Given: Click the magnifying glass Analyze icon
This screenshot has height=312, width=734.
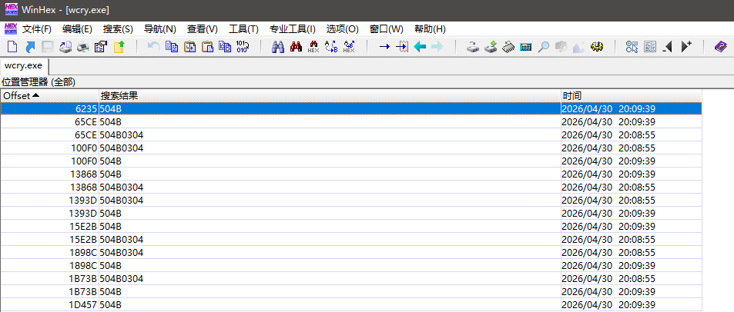Looking at the screenshot, I should click(544, 47).
